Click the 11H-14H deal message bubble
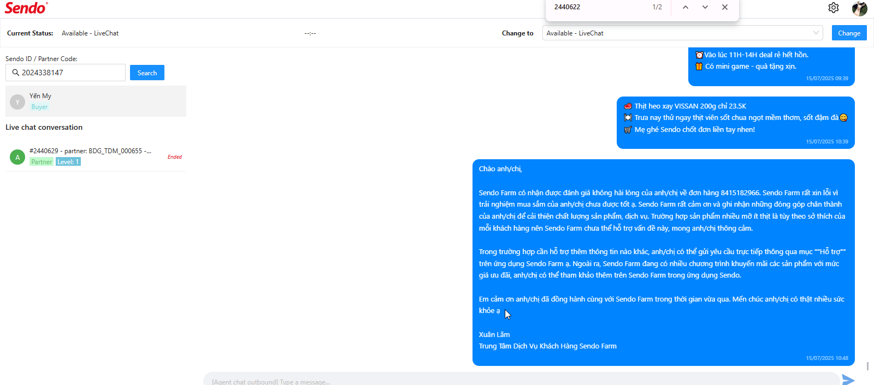874x385 pixels. [x=771, y=67]
